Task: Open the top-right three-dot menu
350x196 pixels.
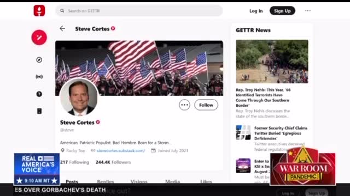Action: tap(308, 11)
